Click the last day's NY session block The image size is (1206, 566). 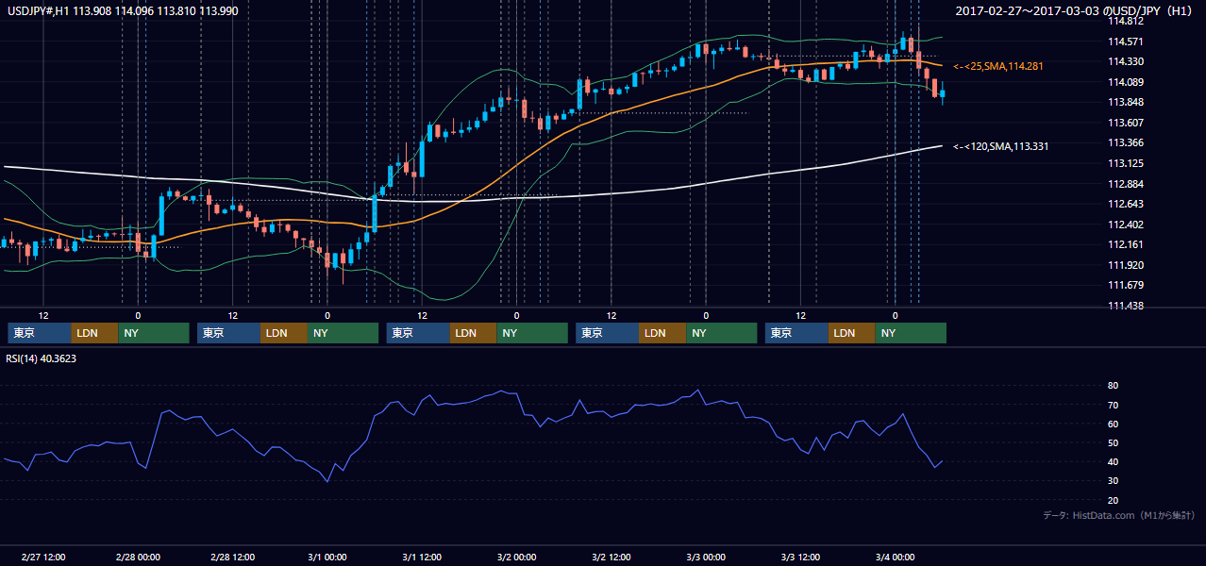click(911, 333)
